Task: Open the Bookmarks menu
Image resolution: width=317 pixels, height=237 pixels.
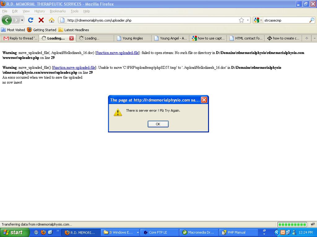Action: pos(58,11)
